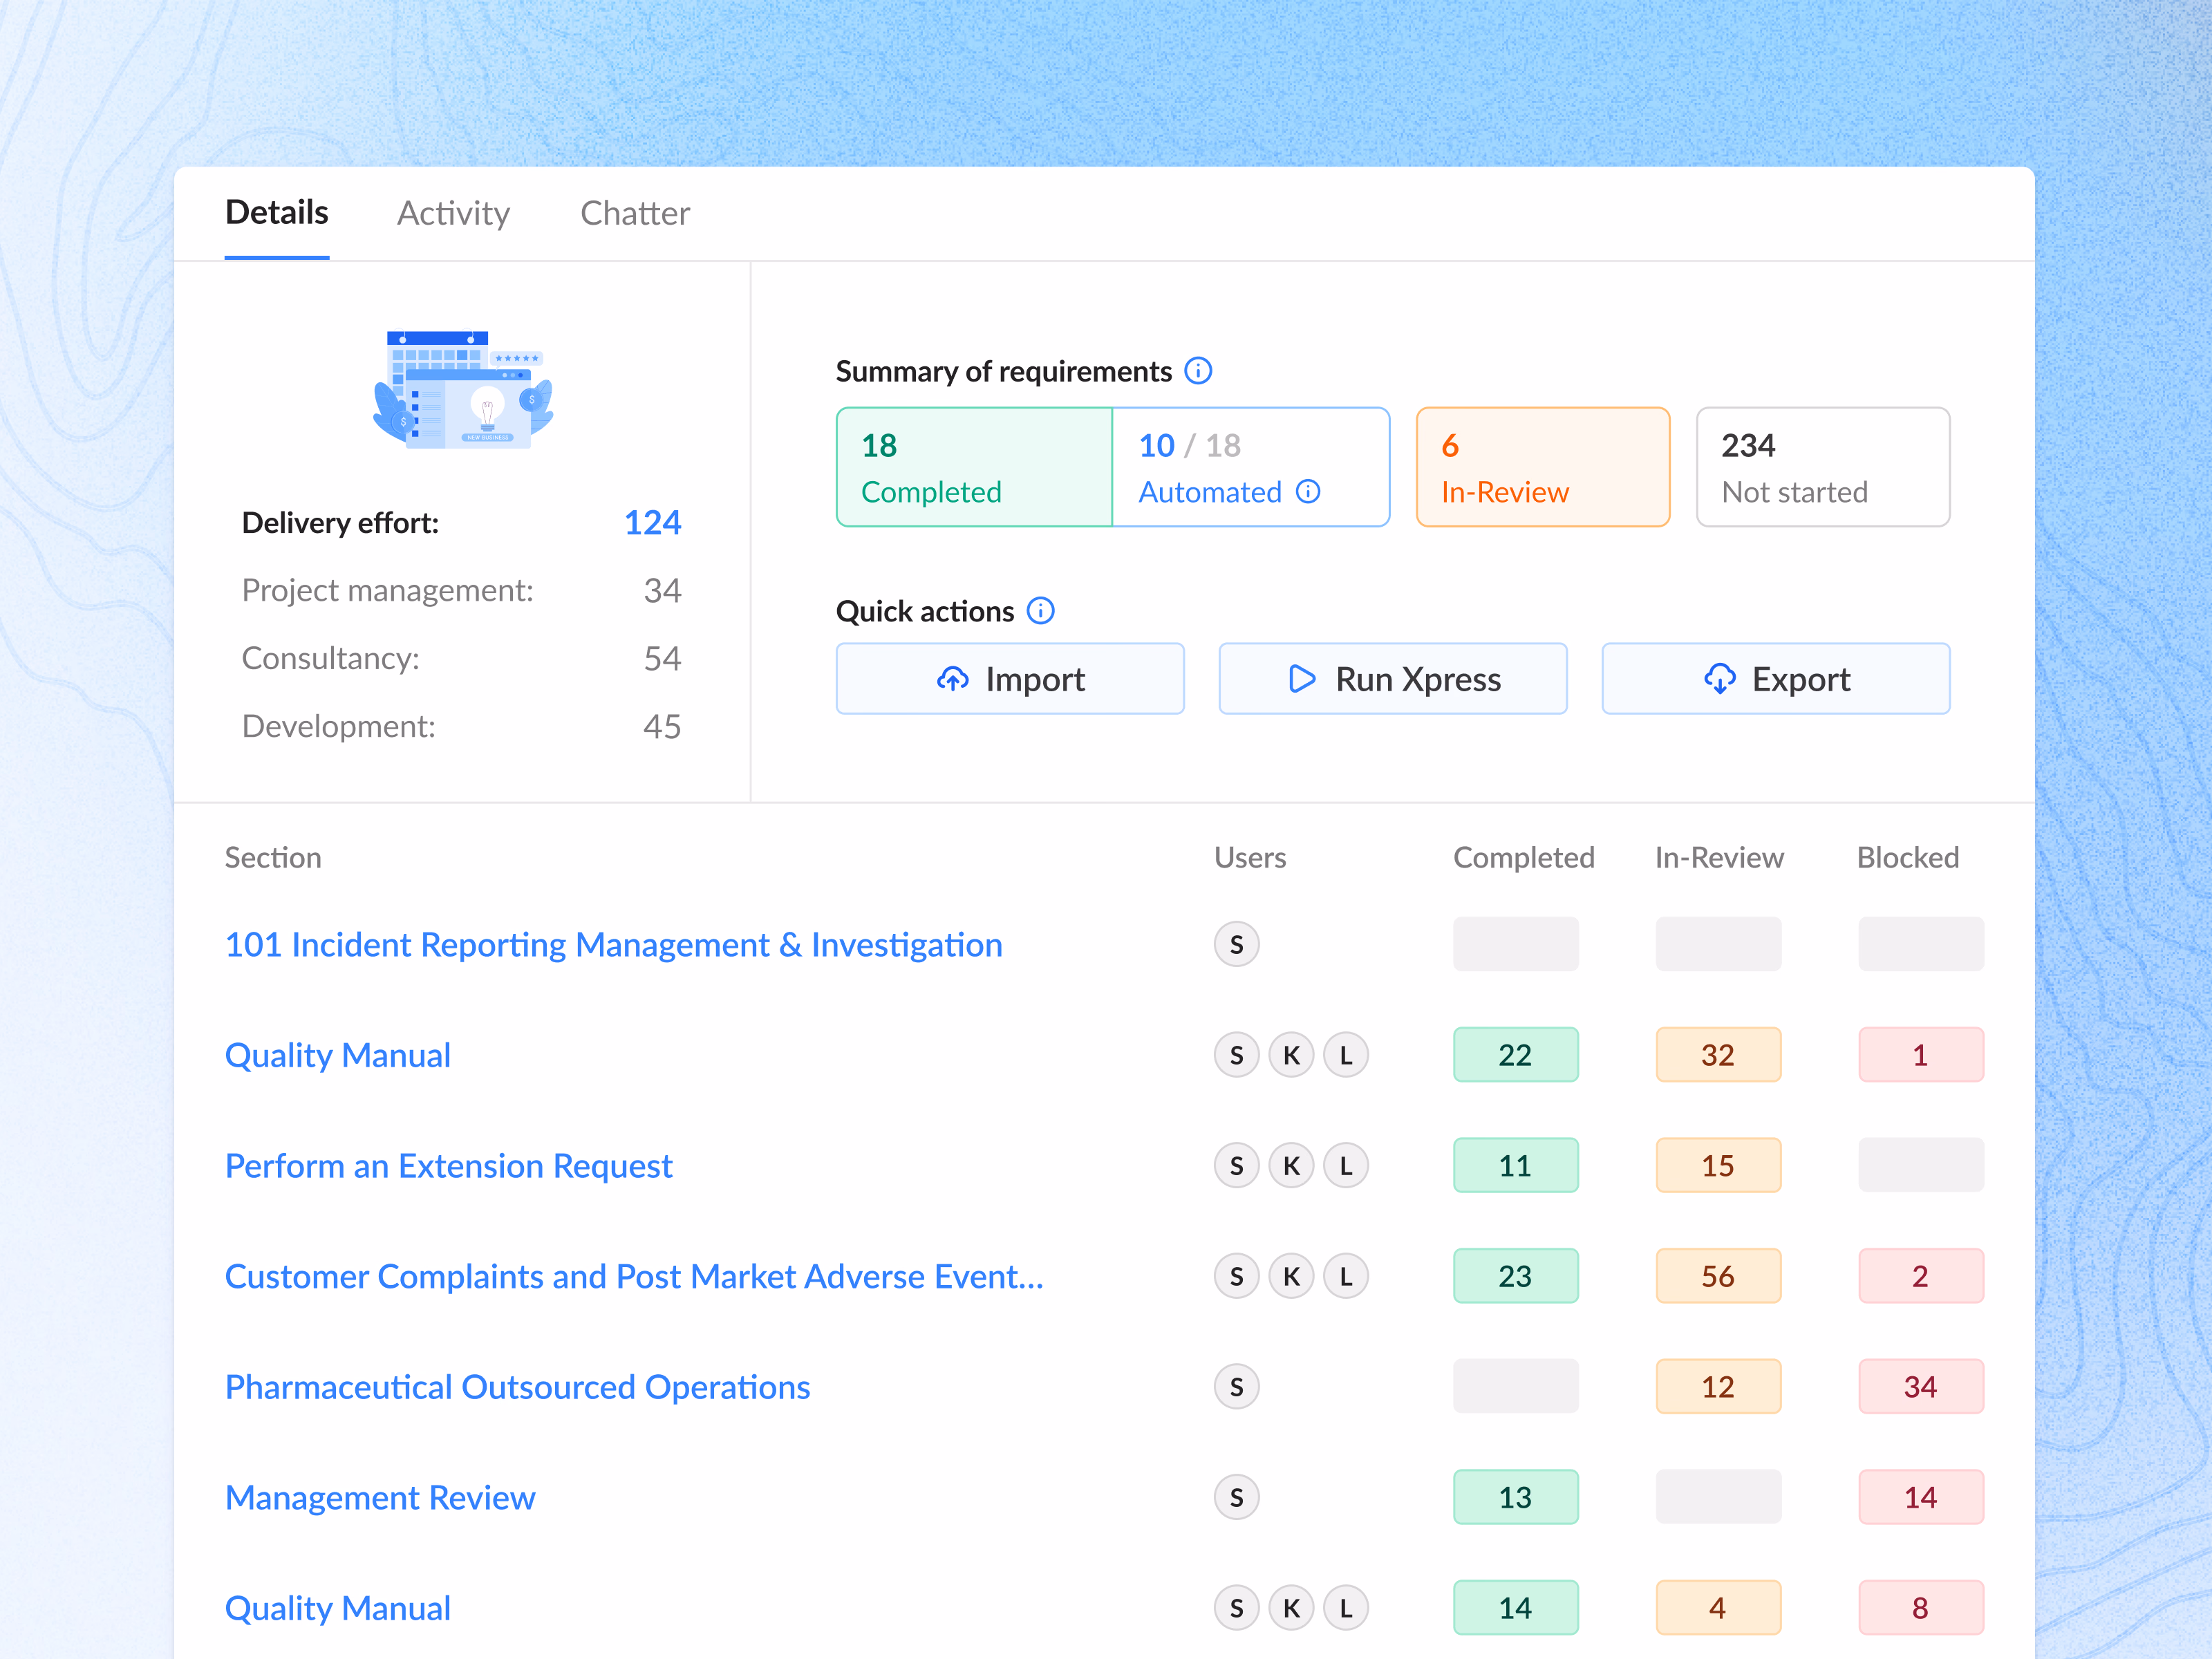Click Consultancy value 54
2212x1659 pixels.
pyautogui.click(x=662, y=659)
